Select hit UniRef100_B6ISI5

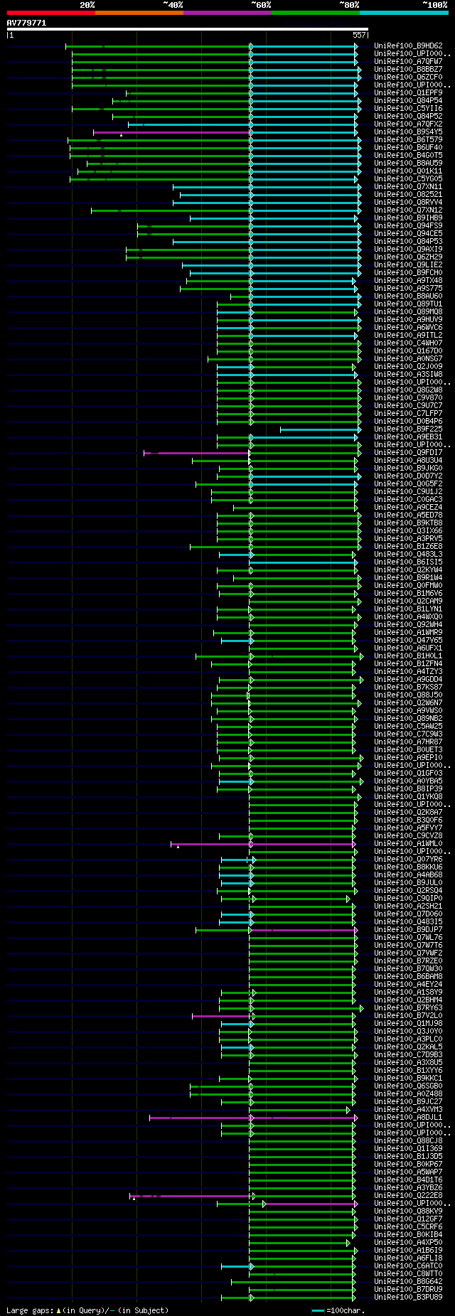click(408, 562)
